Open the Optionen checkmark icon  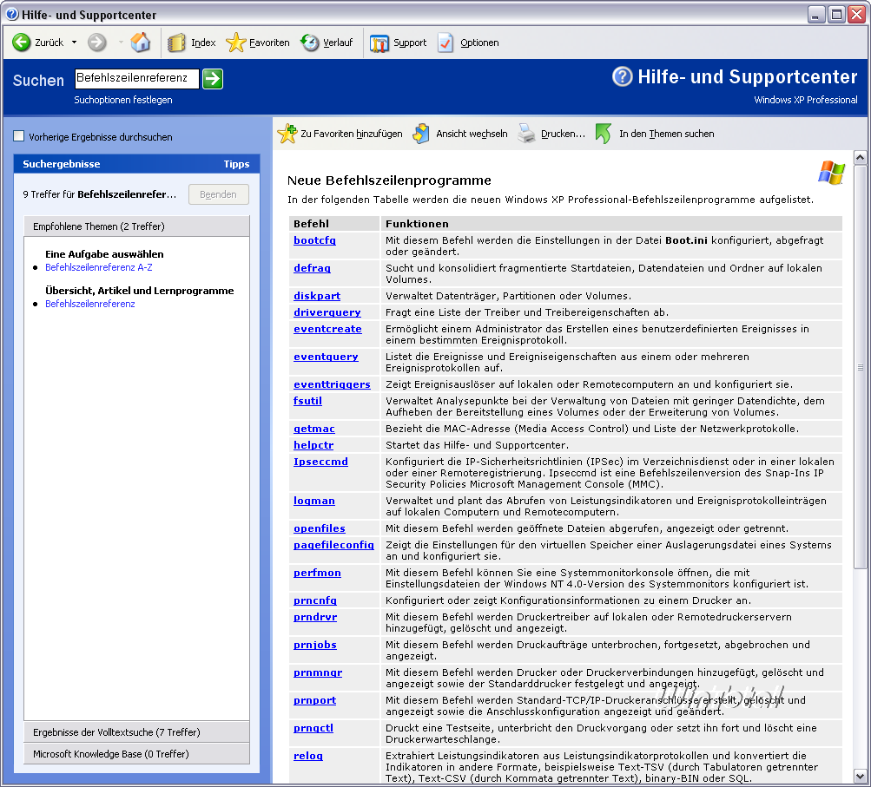pos(445,43)
